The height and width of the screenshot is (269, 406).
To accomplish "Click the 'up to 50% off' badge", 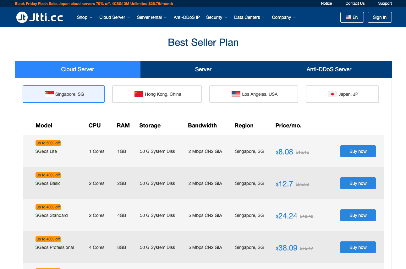I will (48, 143).
